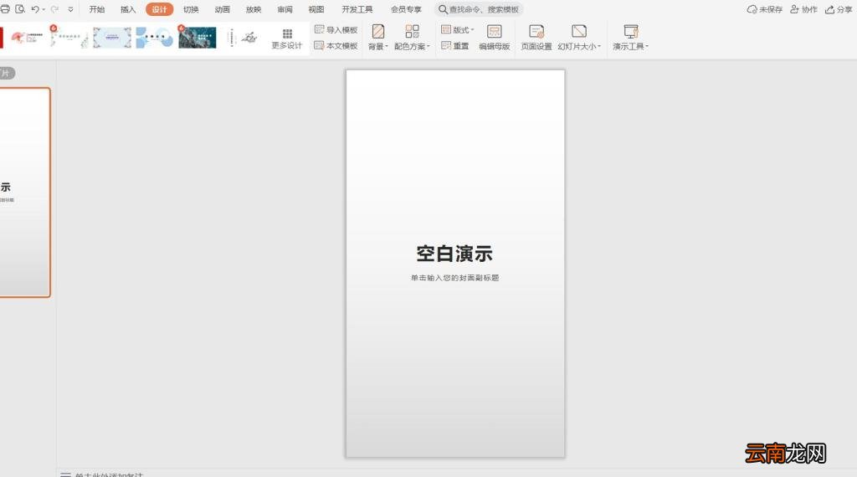
Task: Click the 空白演示 title text on slide
Action: (x=454, y=254)
